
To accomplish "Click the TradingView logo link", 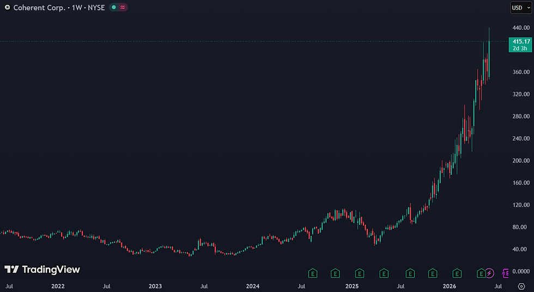I will [x=43, y=270].
